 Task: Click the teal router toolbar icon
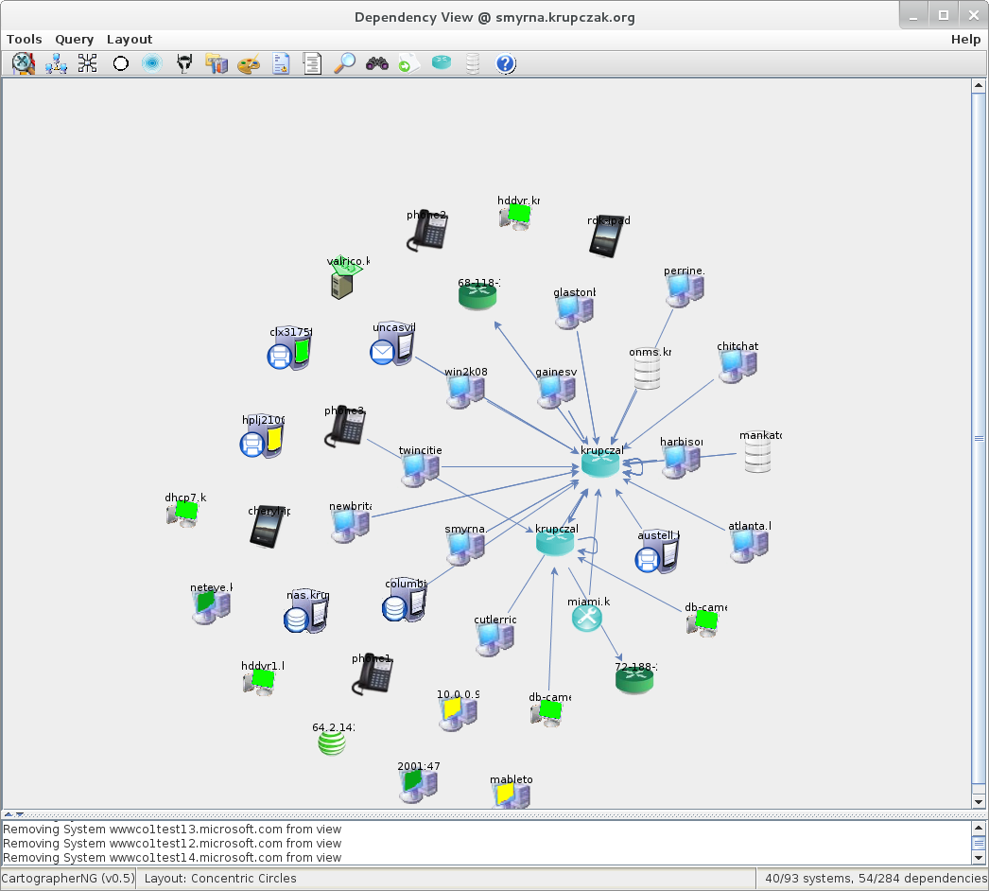[442, 63]
